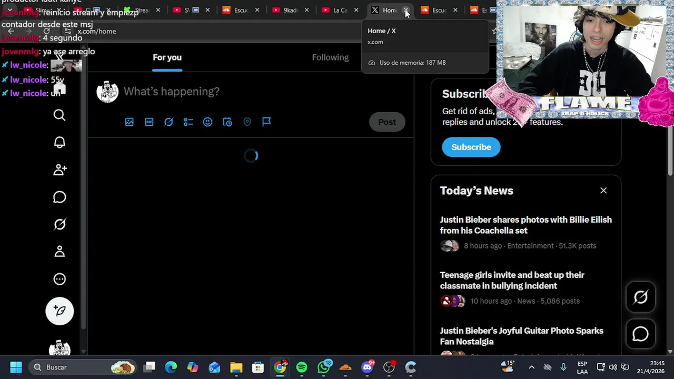Switch to the Following timeline tab

click(330, 57)
